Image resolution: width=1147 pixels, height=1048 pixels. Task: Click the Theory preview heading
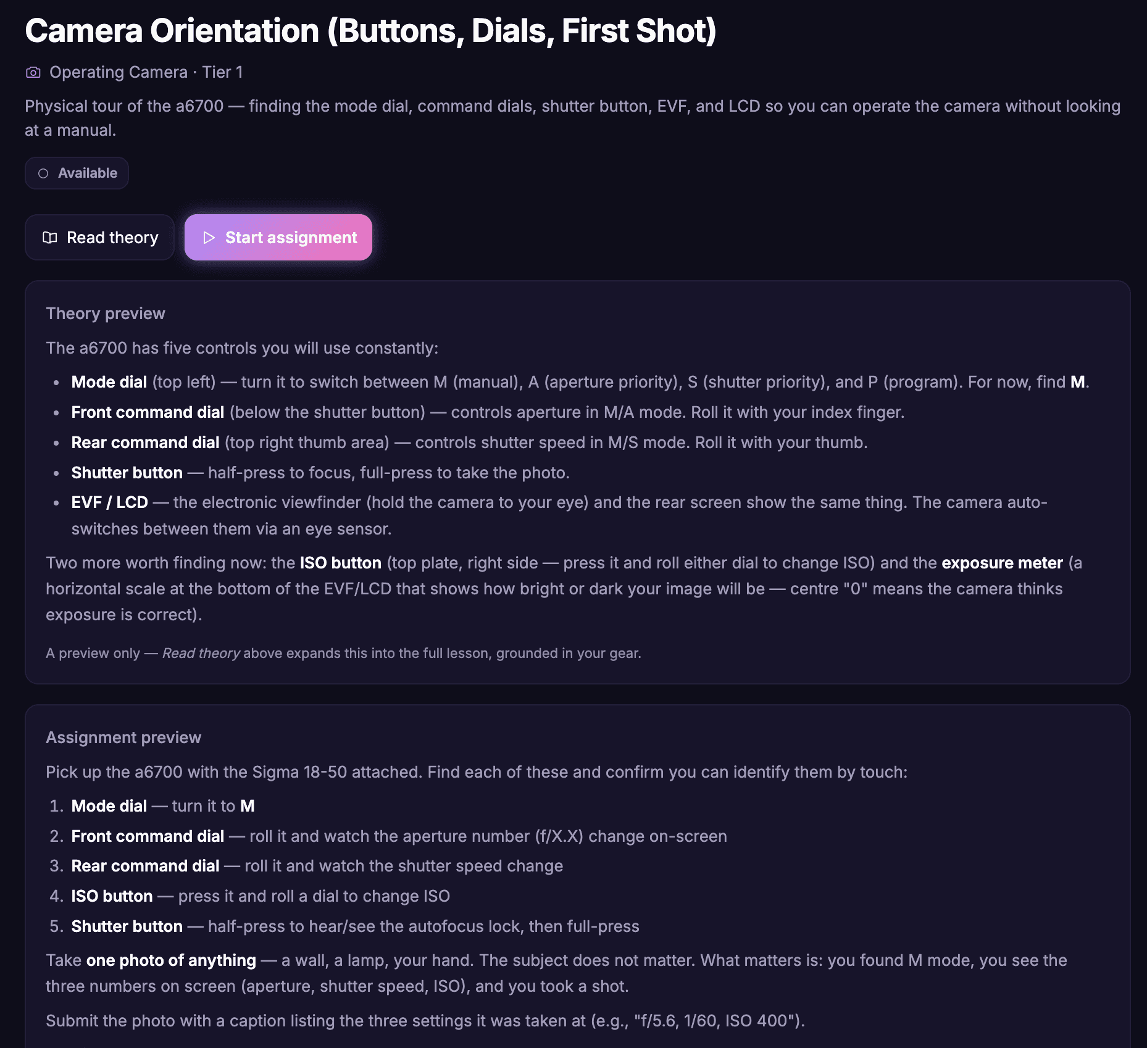click(106, 314)
